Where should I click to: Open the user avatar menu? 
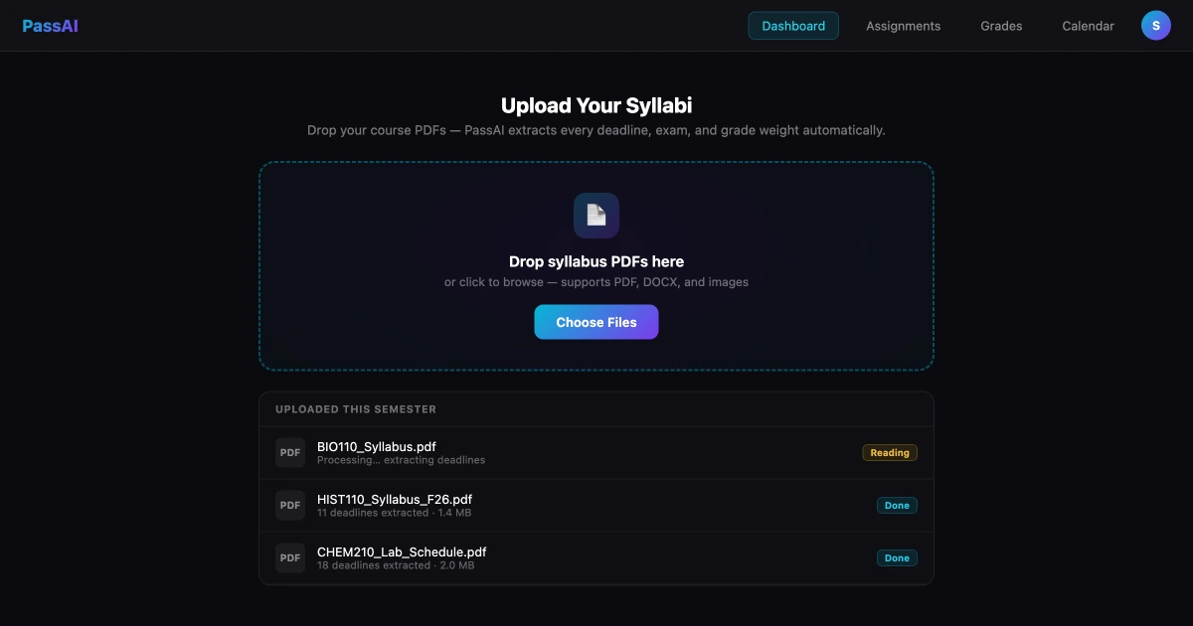[1156, 26]
